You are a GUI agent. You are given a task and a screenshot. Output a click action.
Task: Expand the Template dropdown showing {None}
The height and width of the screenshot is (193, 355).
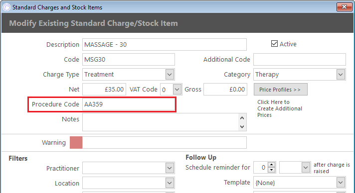coord(341,183)
